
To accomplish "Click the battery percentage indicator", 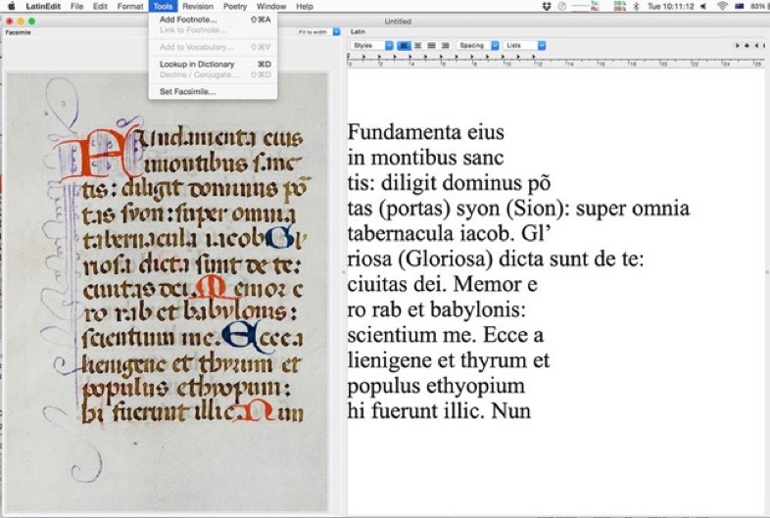I will point(758,7).
